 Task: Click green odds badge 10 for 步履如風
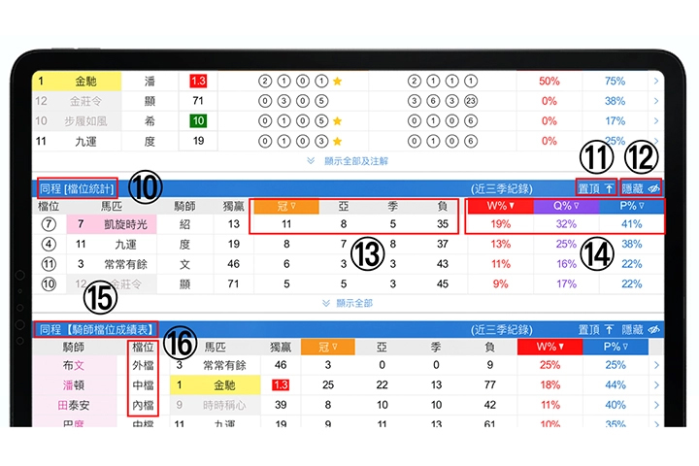[x=198, y=120]
